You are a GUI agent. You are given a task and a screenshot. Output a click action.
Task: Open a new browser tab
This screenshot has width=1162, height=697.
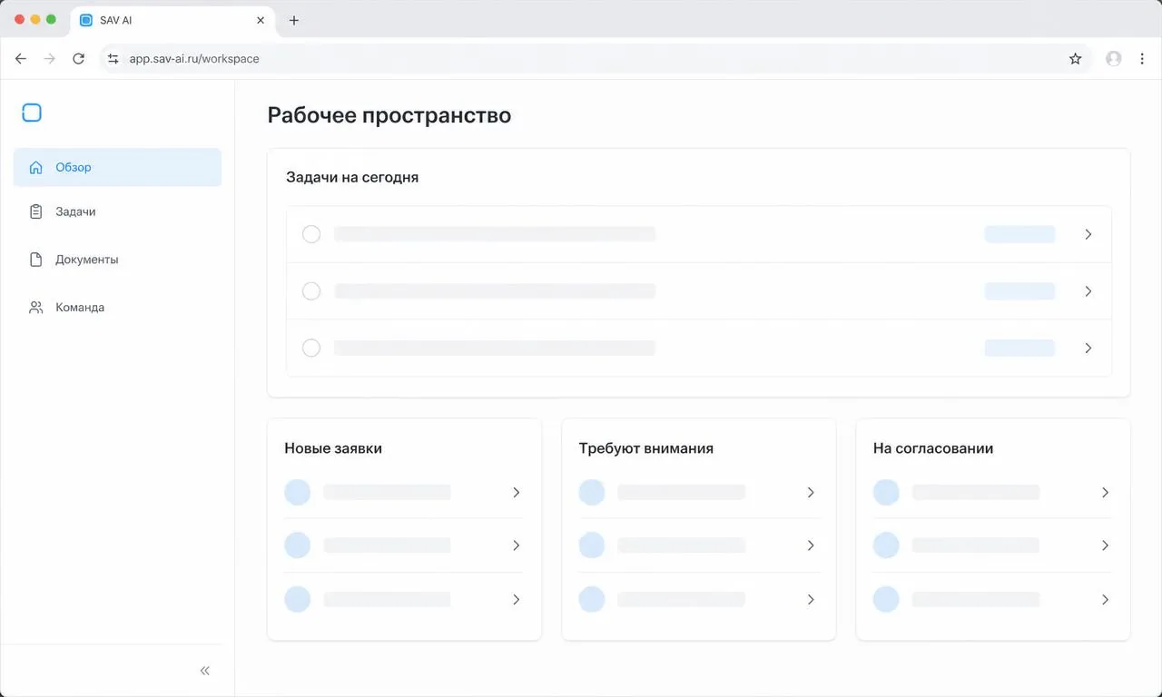tap(294, 20)
